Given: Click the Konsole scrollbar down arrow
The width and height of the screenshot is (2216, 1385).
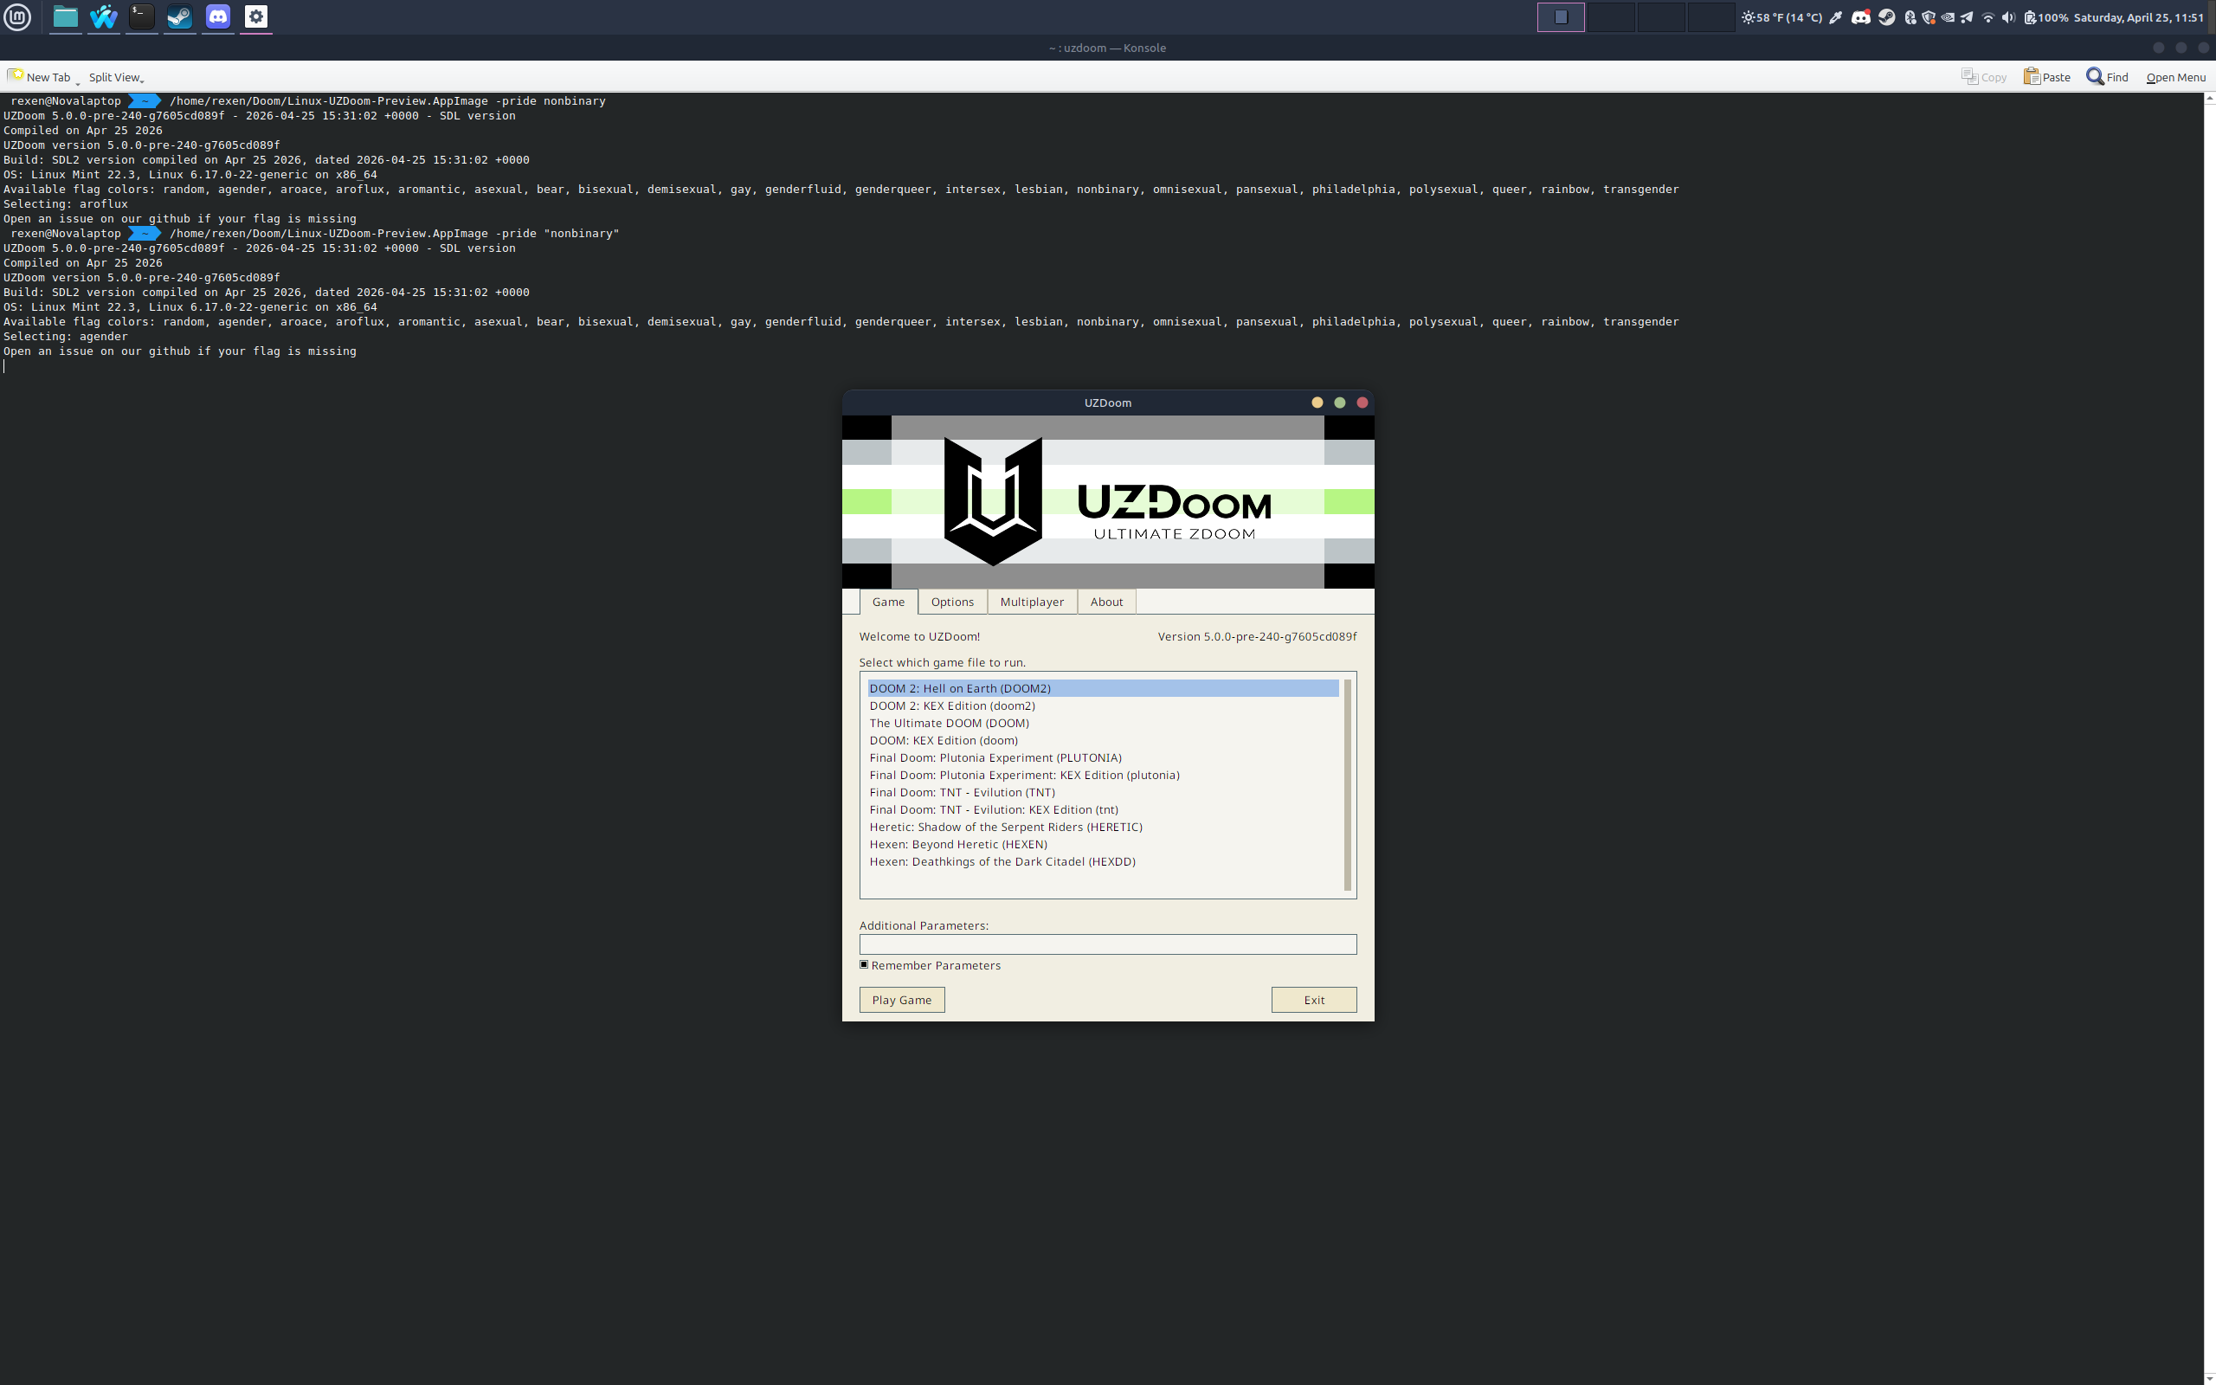Looking at the screenshot, I should pos(2210,1379).
